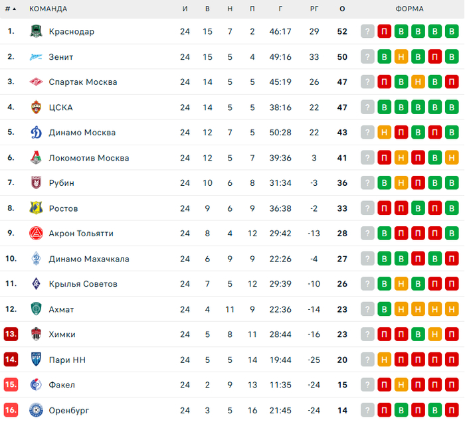This screenshot has height=422, width=465.
Task: Sort standings by the О points column
Action: point(342,9)
